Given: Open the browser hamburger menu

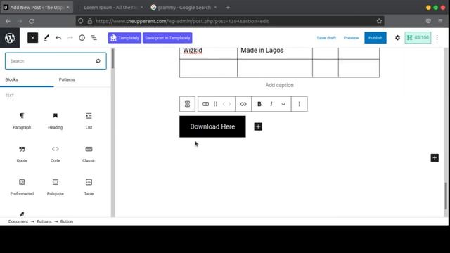Looking at the screenshot, I should [440, 21].
